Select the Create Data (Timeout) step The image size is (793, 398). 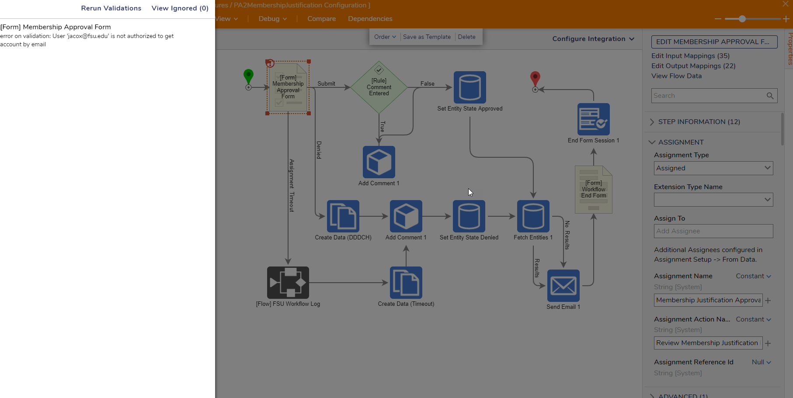406,283
